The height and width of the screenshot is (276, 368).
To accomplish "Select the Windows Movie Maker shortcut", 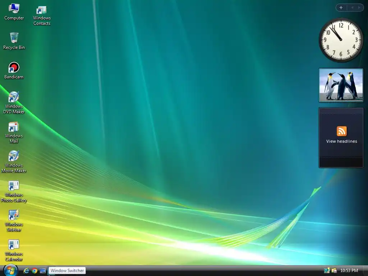I will [x=14, y=161].
